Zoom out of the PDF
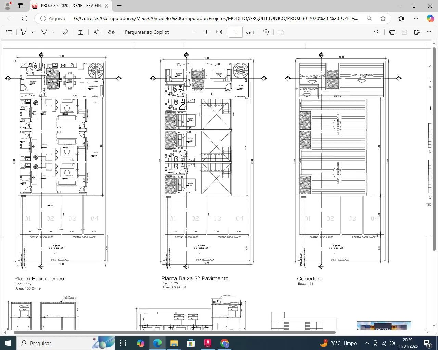The image size is (438, 350). [x=194, y=32]
